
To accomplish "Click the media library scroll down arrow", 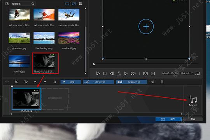I will point(86,73).
